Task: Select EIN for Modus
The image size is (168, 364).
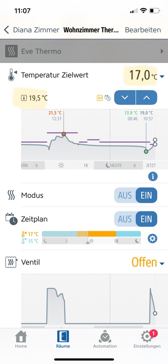Action: coord(146,195)
